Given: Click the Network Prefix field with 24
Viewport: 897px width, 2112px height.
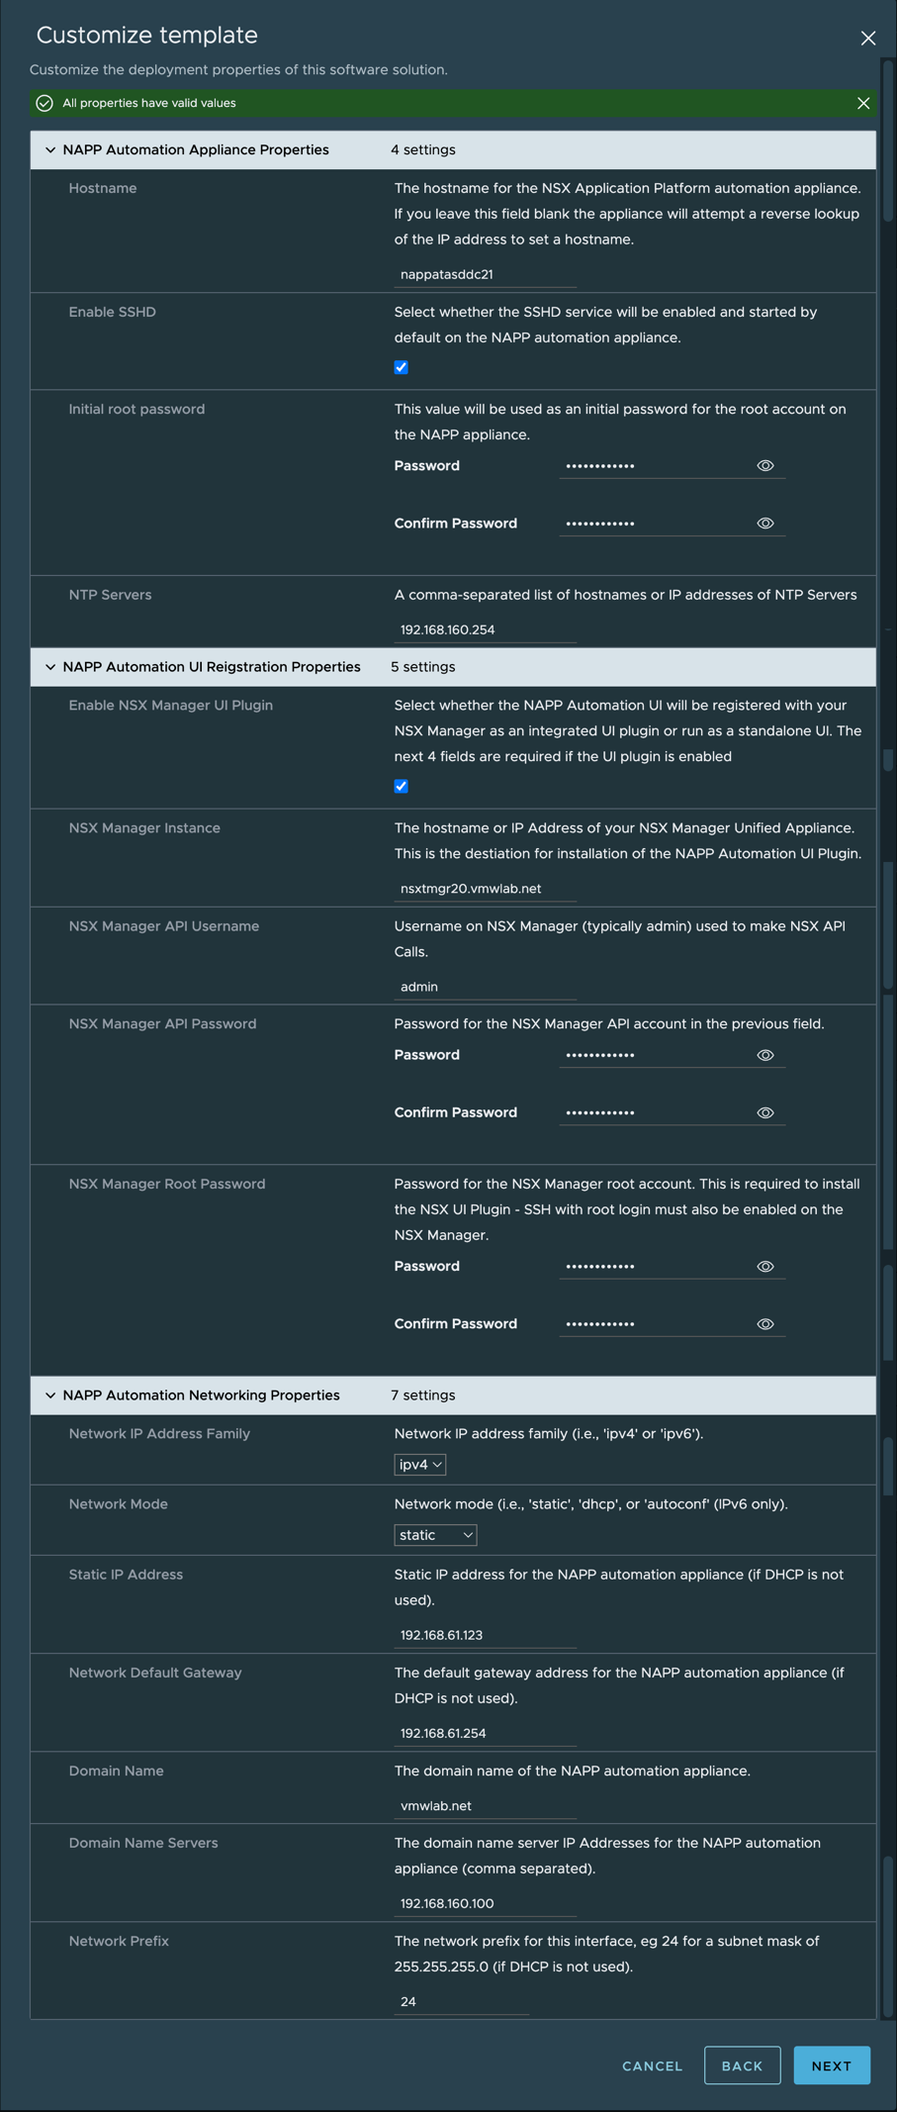Looking at the screenshot, I should 462,2001.
